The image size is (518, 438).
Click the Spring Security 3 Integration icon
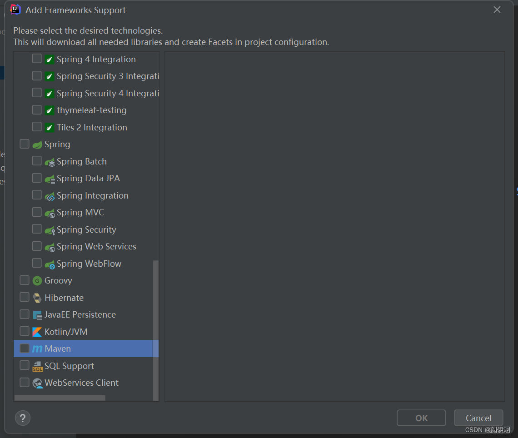[50, 76]
